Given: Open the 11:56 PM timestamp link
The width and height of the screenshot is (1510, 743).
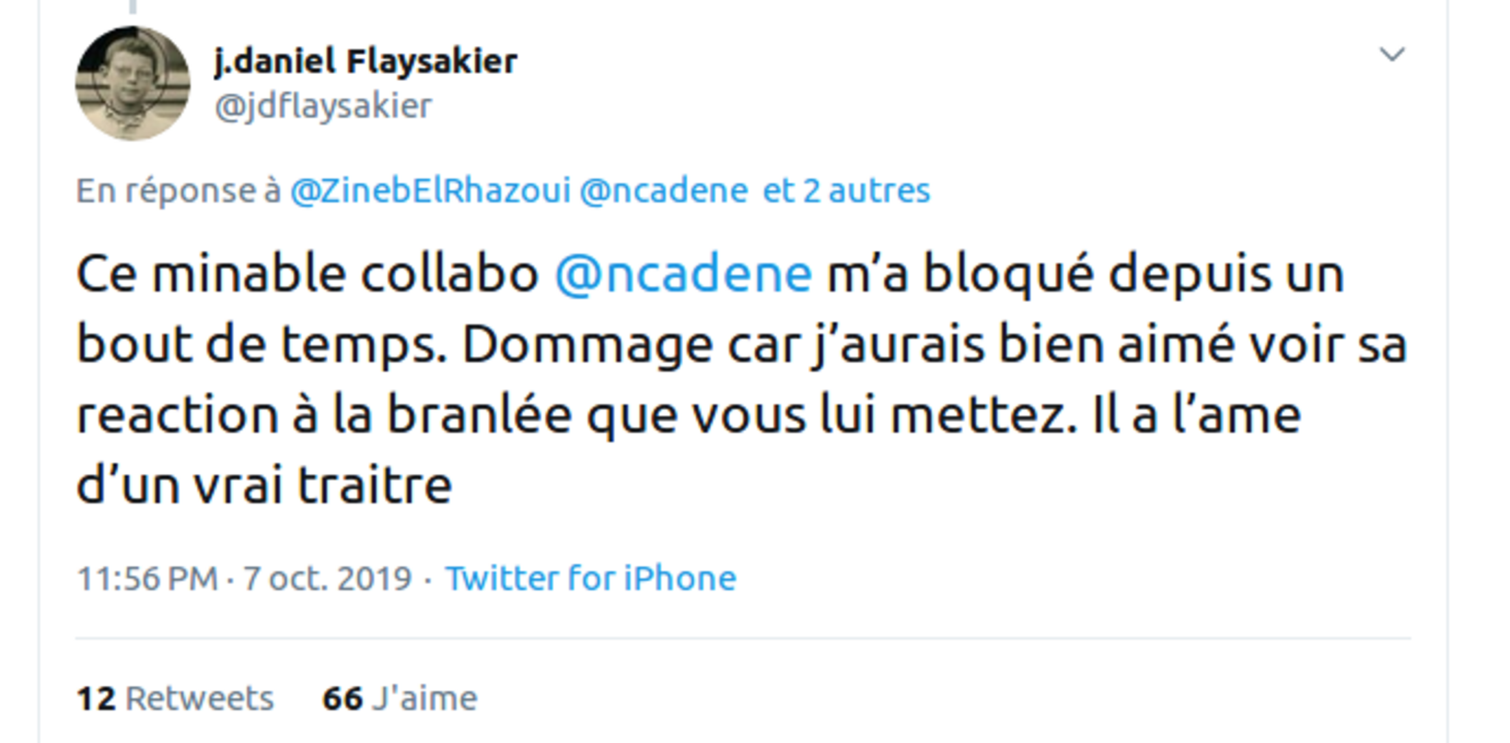Looking at the screenshot, I should (x=147, y=578).
